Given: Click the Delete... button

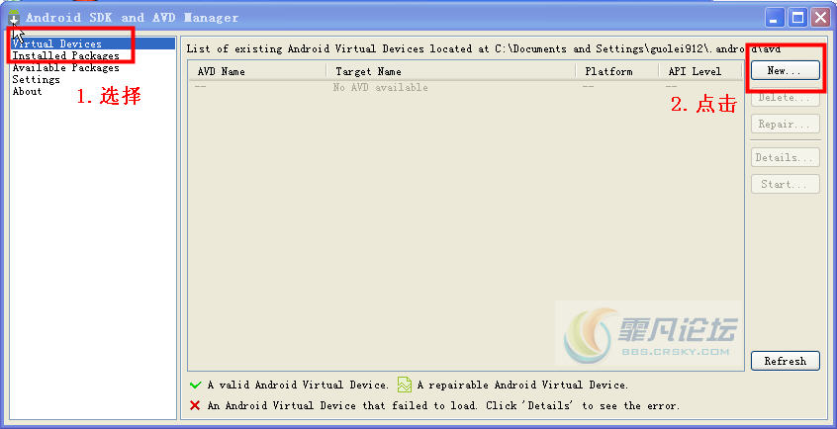Looking at the screenshot, I should click(x=786, y=97).
